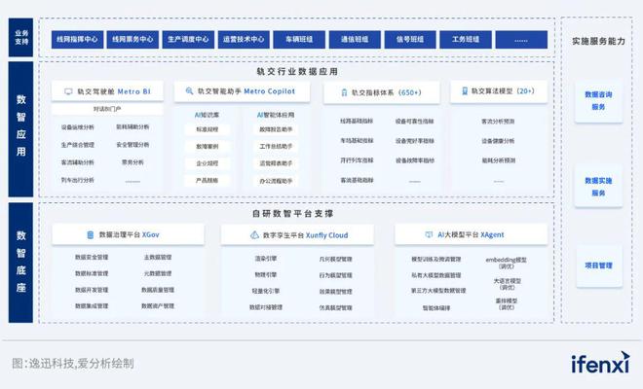The height and width of the screenshot is (389, 643).
Task: Click the 对话BI门户 bar
Action: (x=107, y=109)
